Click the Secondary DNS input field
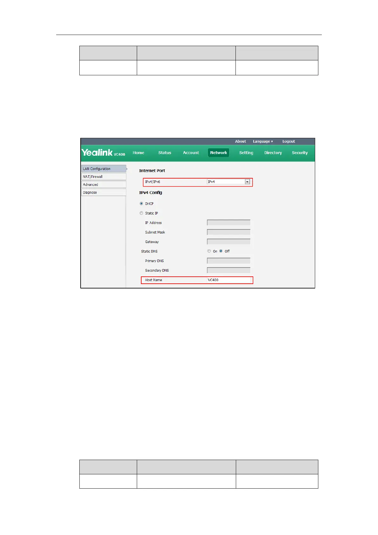The width and height of the screenshot is (378, 535). point(229,270)
